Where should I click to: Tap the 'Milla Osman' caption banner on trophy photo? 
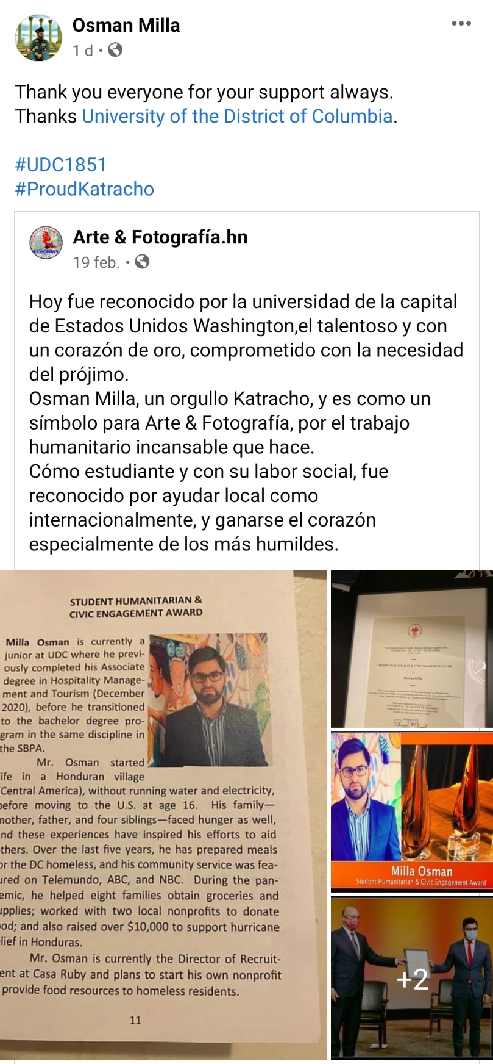pyautogui.click(x=421, y=876)
